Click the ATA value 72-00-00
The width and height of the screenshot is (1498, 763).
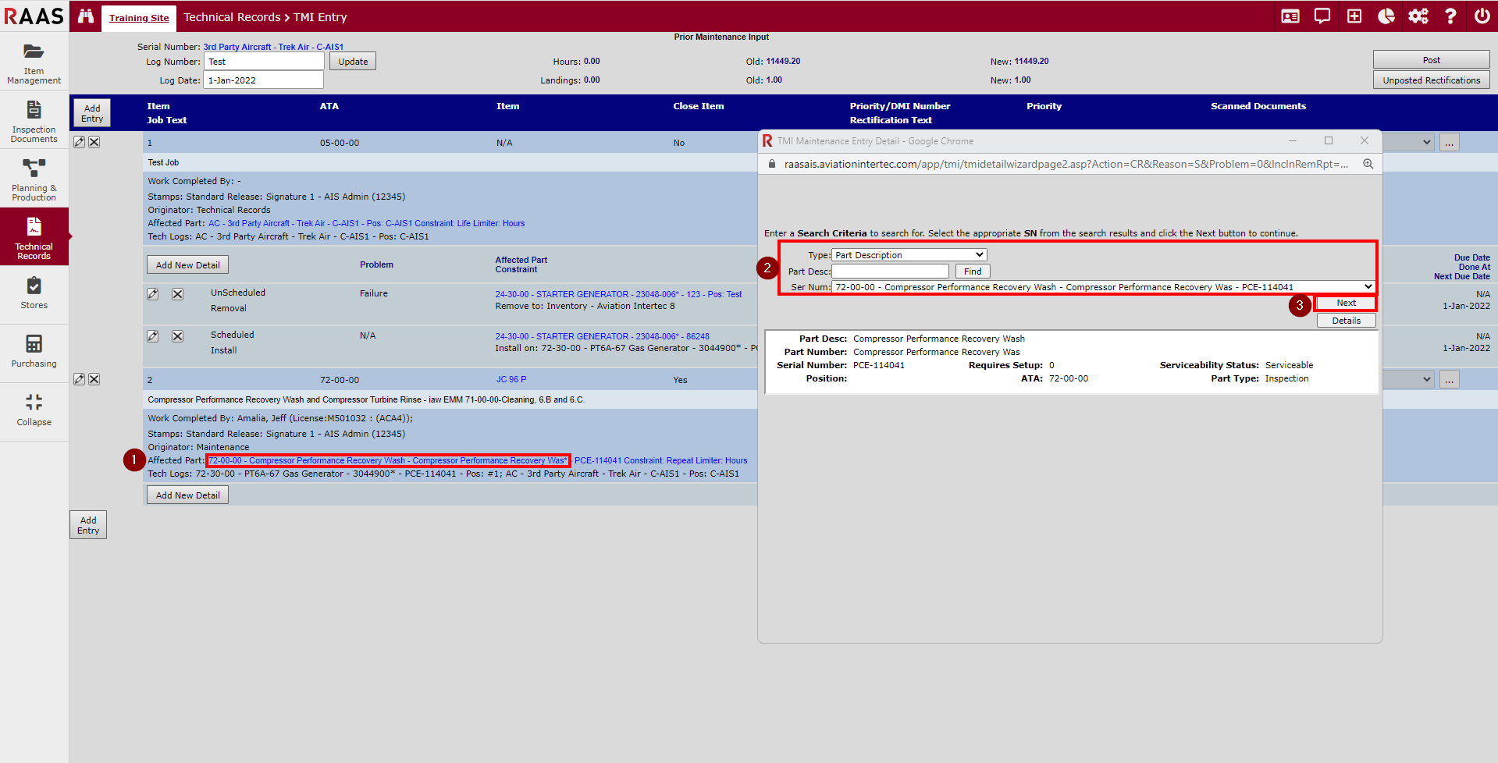click(x=340, y=380)
